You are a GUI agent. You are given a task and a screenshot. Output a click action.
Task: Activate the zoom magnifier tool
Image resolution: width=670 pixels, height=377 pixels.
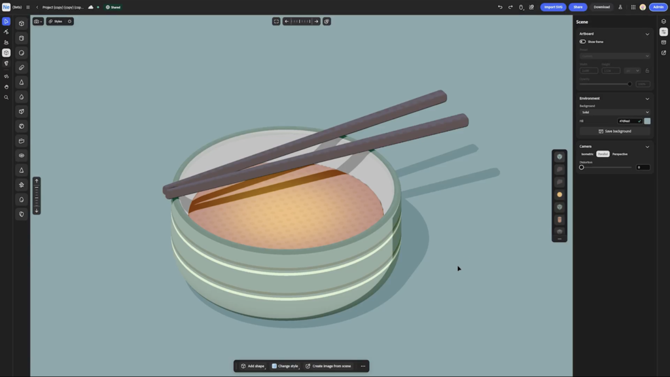click(x=6, y=98)
